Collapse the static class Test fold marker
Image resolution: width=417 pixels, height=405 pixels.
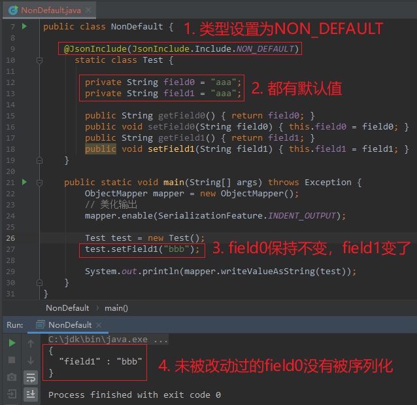tap(39, 60)
